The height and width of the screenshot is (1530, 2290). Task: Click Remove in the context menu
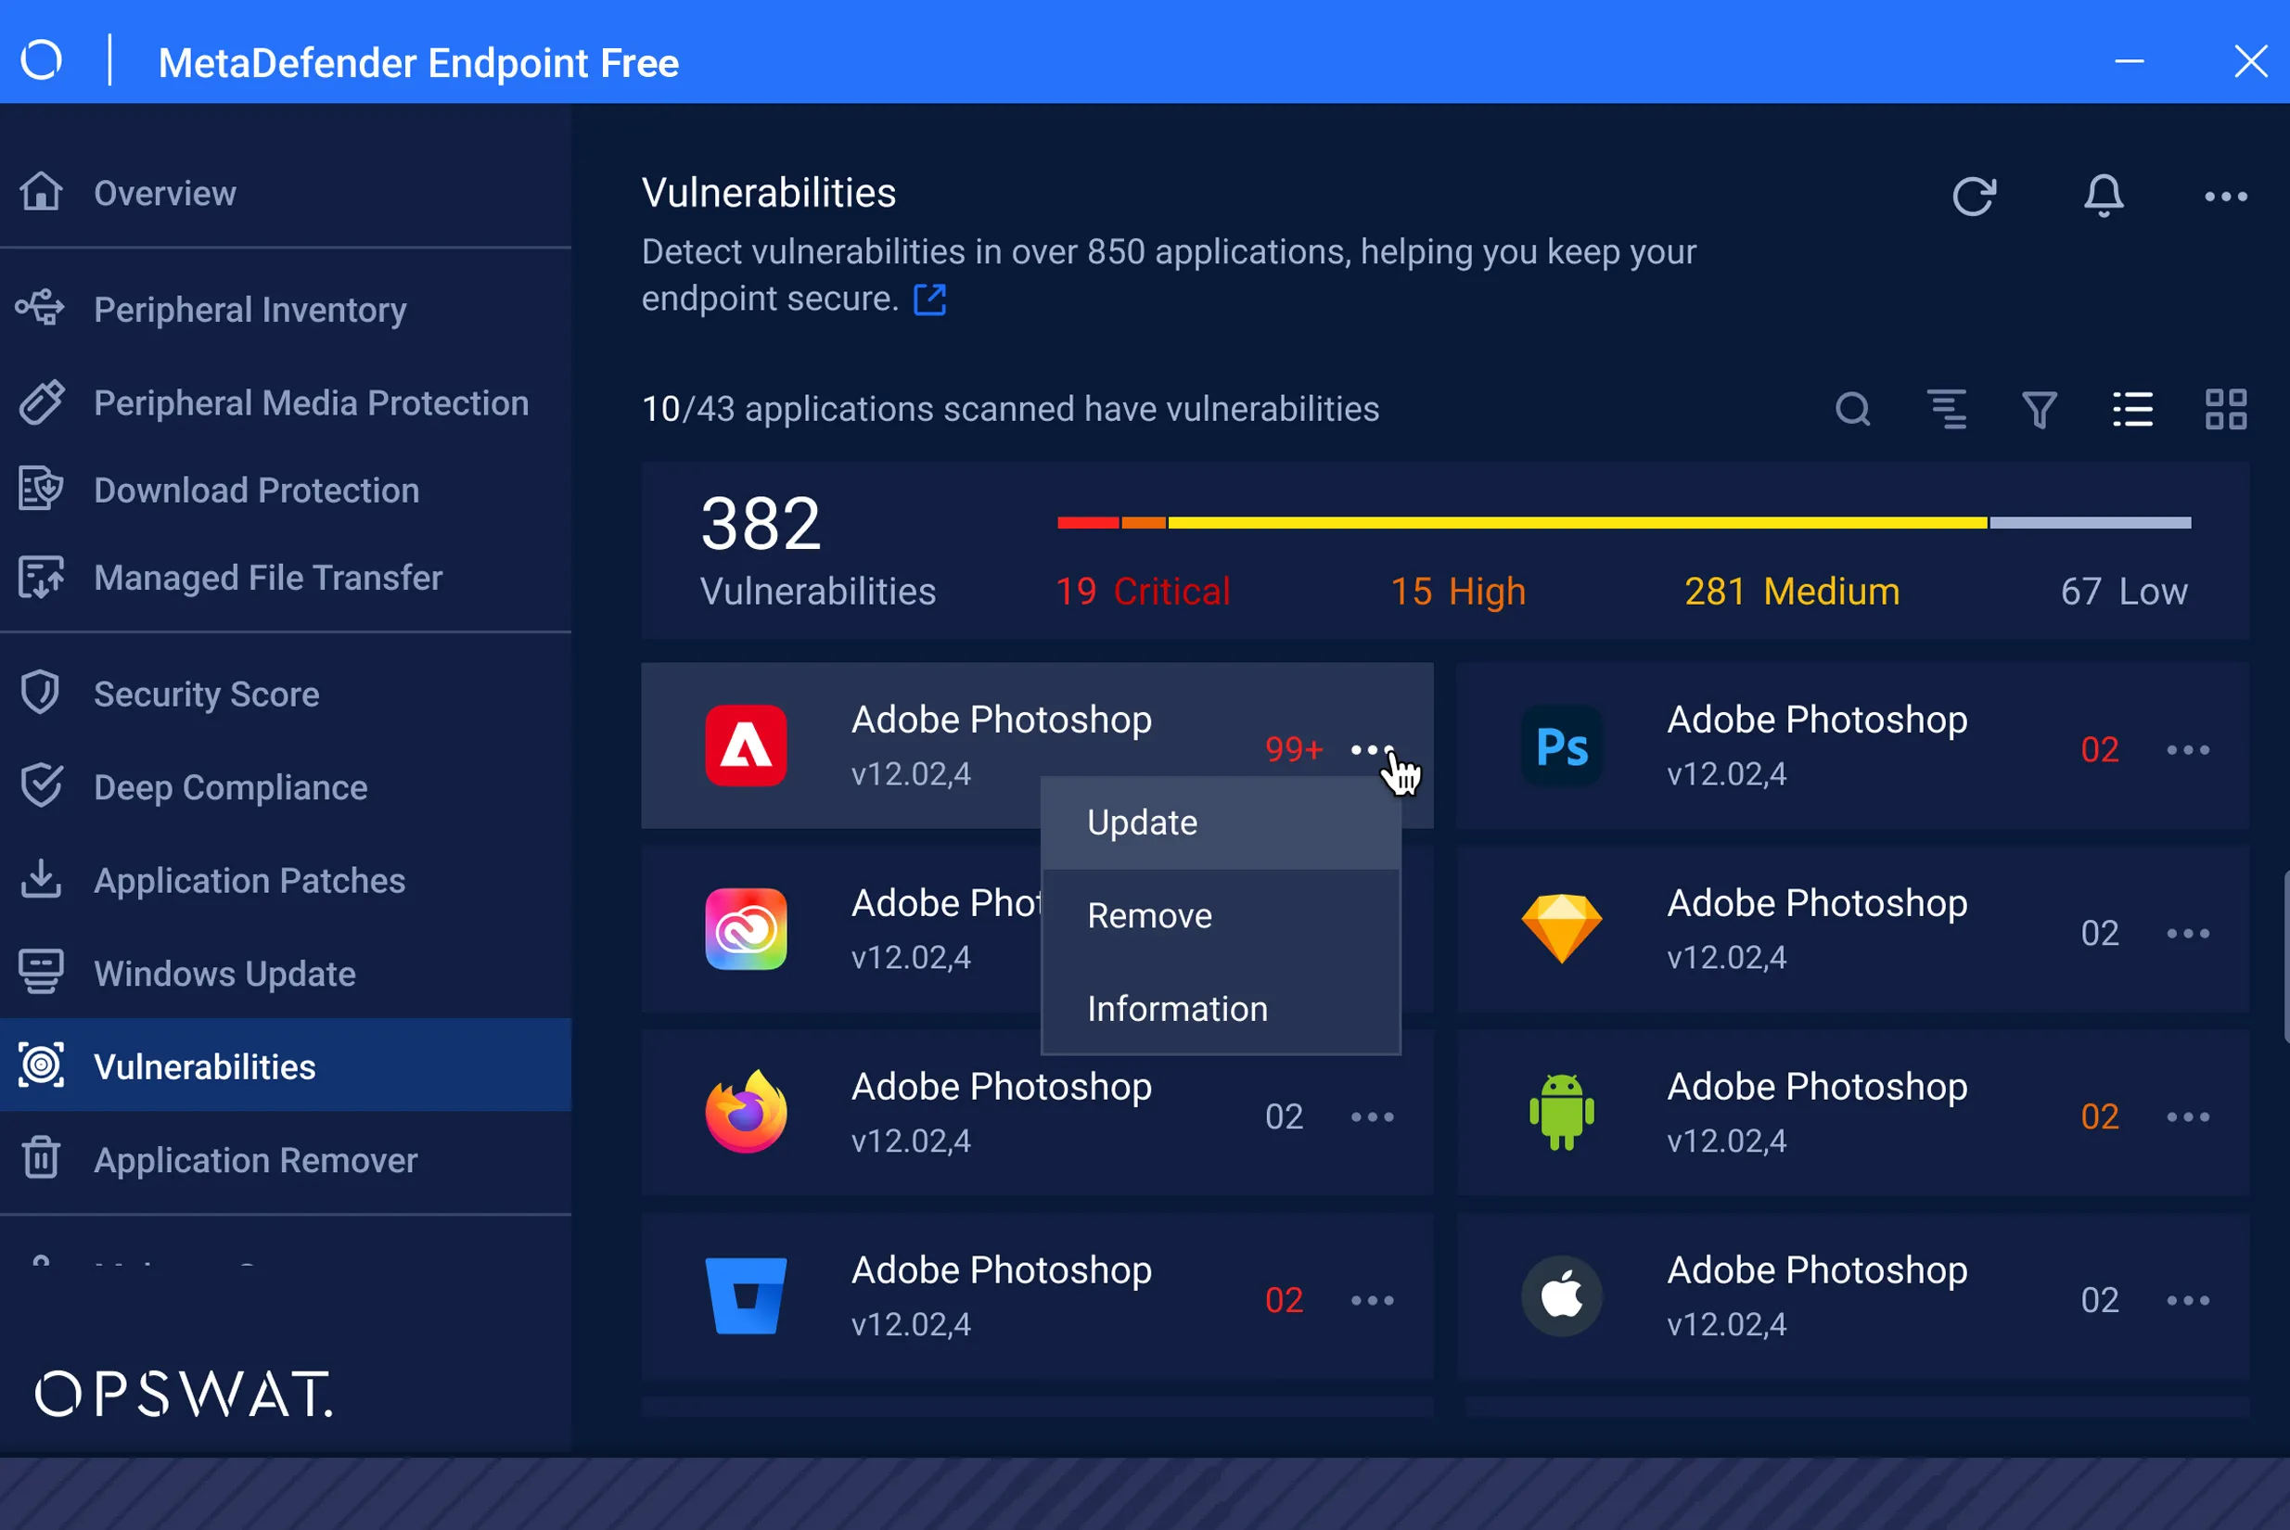coord(1149,915)
